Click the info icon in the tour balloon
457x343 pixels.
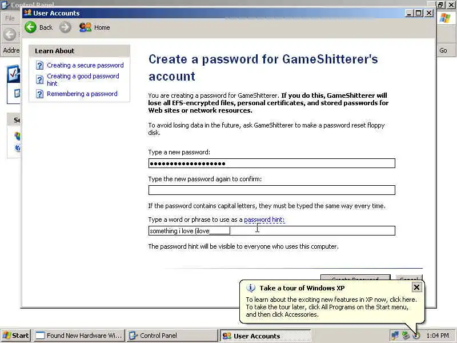[251, 288]
